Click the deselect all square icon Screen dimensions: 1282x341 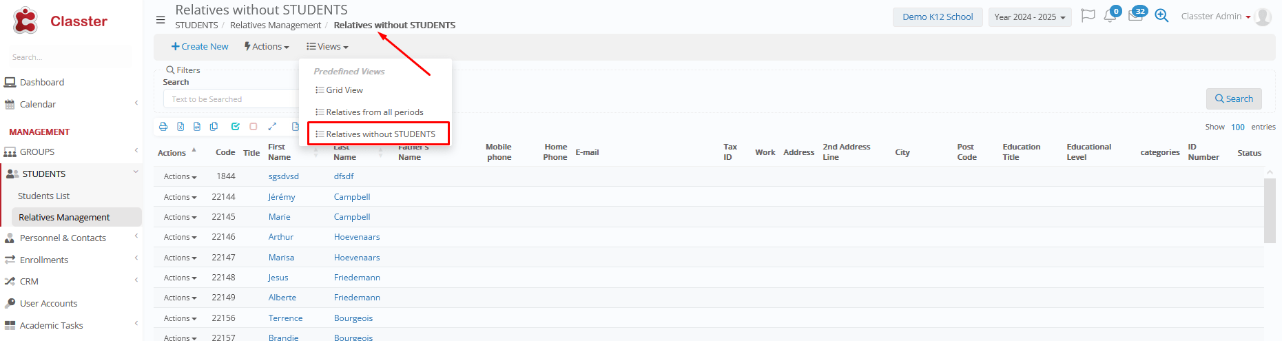point(254,127)
